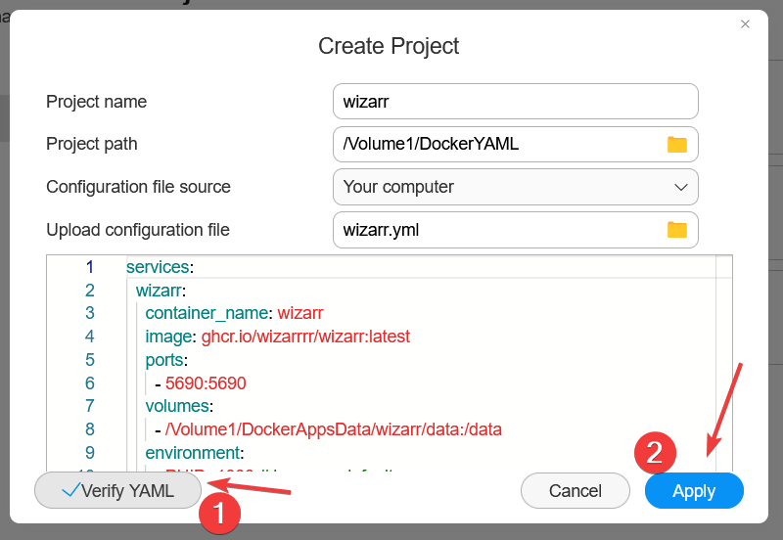
Task: Click the environment: line in YAML editor
Action: coord(195,453)
